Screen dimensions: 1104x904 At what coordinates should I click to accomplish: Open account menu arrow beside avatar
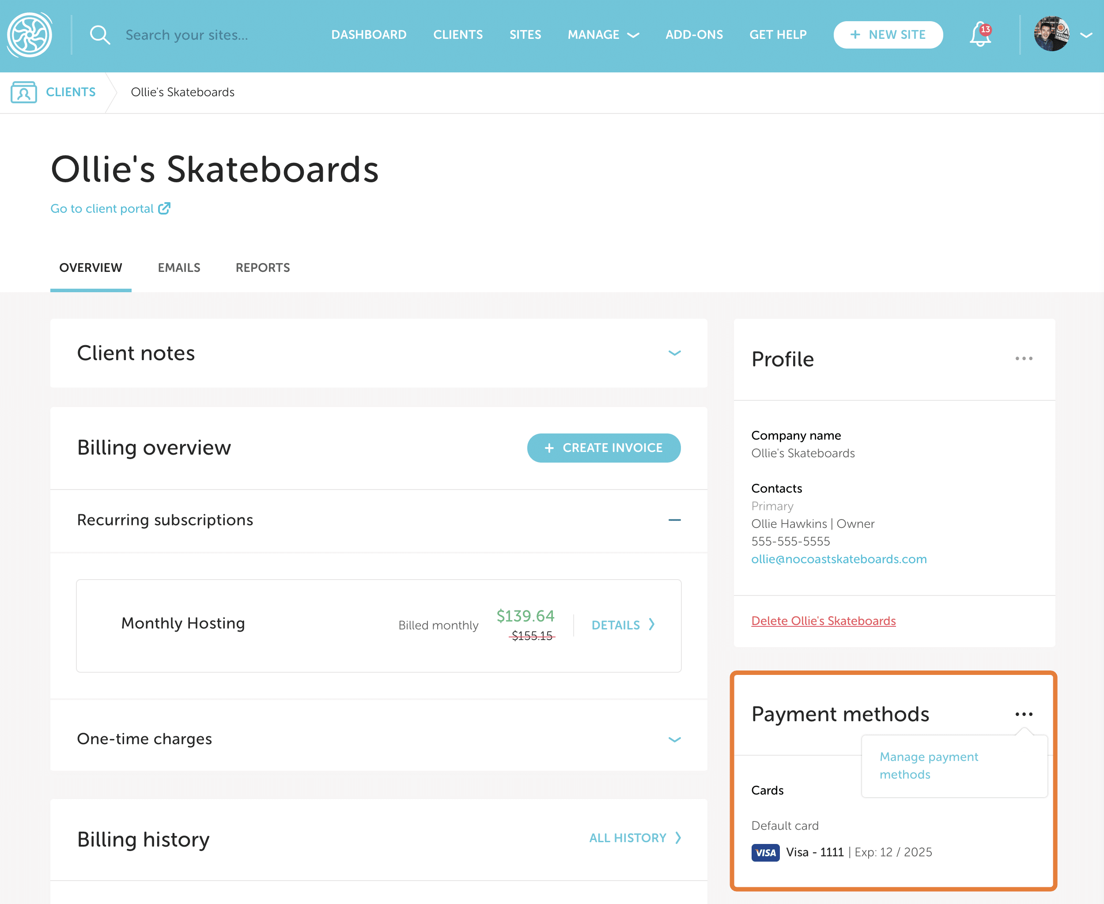point(1086,35)
